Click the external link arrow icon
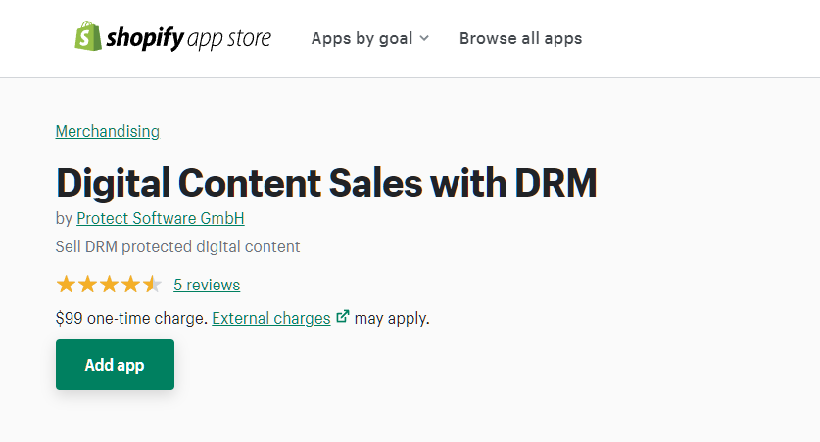This screenshot has width=820, height=442. pyautogui.click(x=342, y=317)
